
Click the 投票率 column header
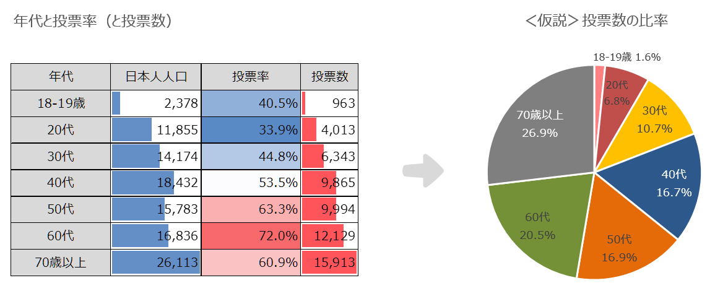click(251, 77)
